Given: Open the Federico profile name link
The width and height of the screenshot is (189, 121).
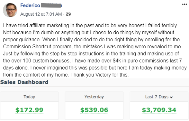Looking at the screenshot, I should (30, 5).
